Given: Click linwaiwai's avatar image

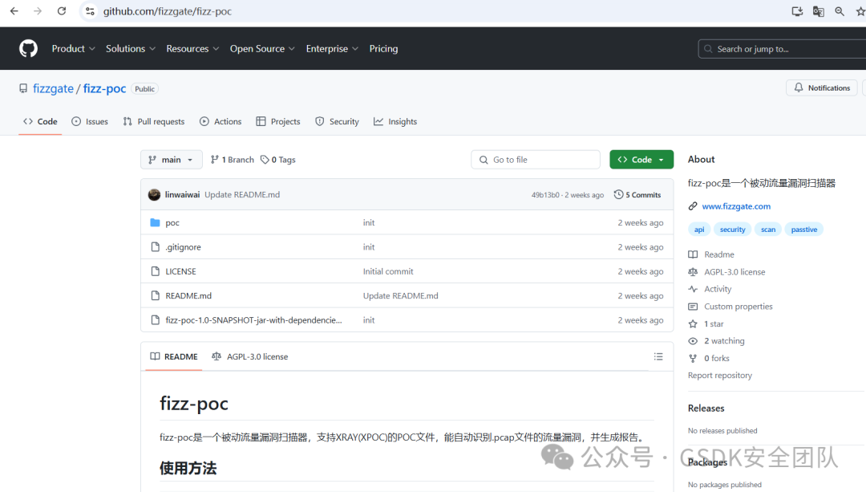Looking at the screenshot, I should pyautogui.click(x=154, y=194).
